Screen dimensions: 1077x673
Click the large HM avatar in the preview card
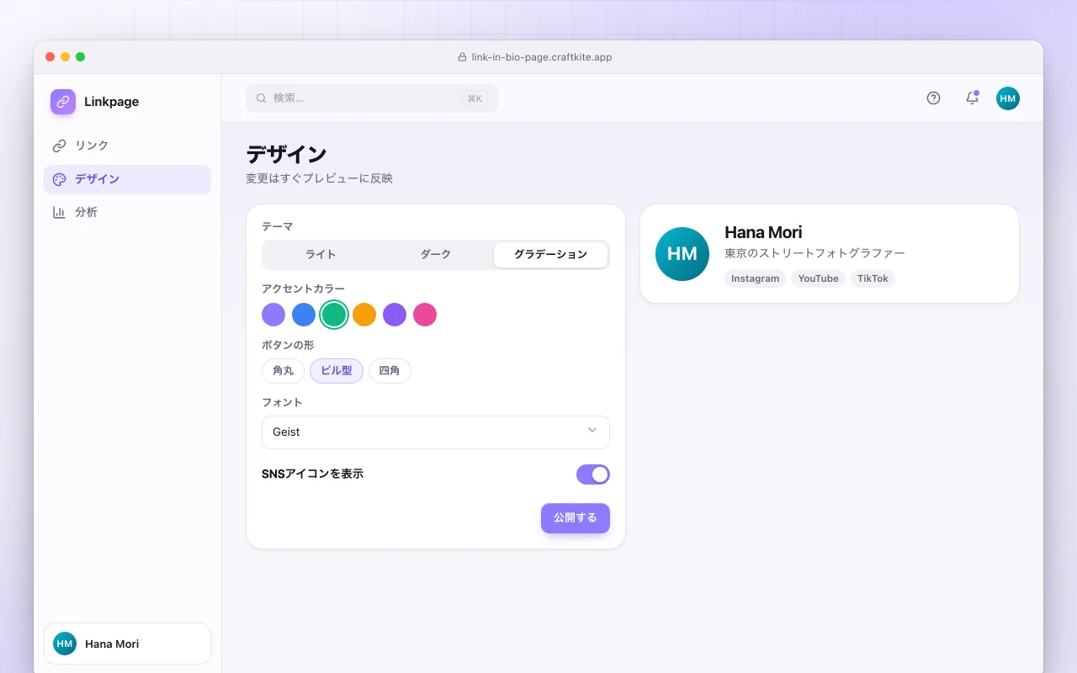[682, 254]
